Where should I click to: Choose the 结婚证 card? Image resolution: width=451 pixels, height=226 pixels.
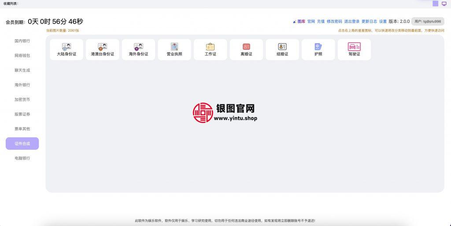click(x=282, y=50)
